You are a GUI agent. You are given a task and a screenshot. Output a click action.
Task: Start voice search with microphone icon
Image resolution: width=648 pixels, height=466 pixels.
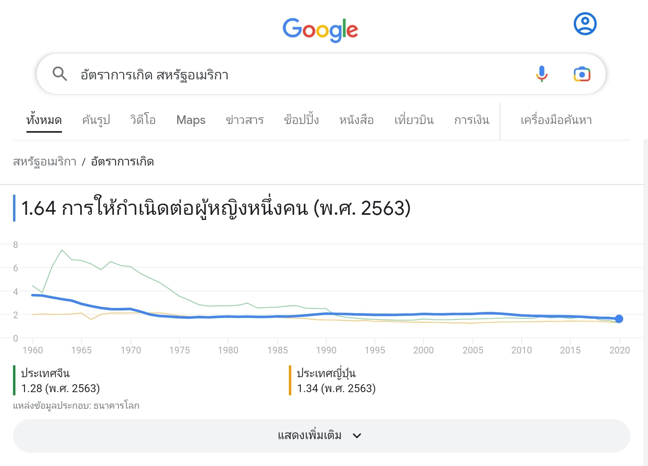(x=542, y=74)
